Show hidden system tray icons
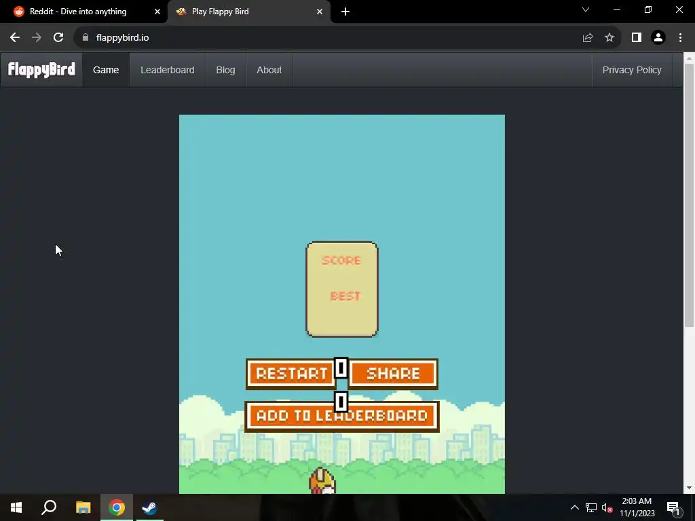This screenshot has width=695, height=521. coord(574,507)
